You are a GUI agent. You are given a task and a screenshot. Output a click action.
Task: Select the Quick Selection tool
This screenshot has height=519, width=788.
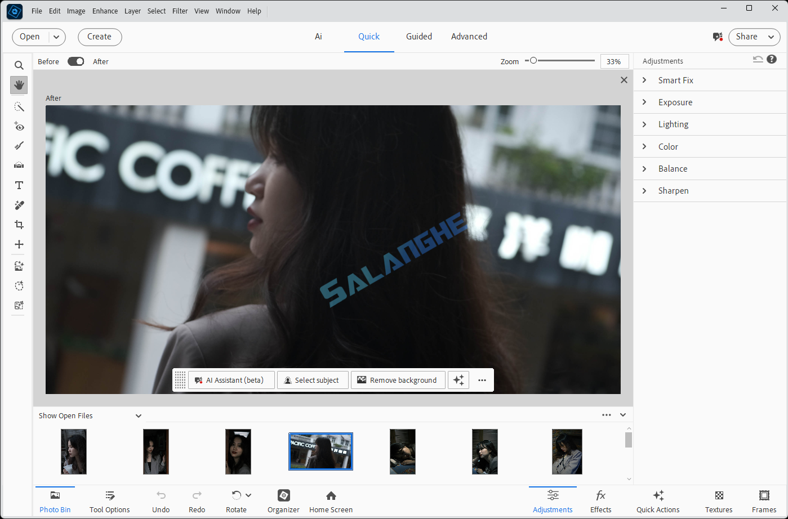(19, 107)
